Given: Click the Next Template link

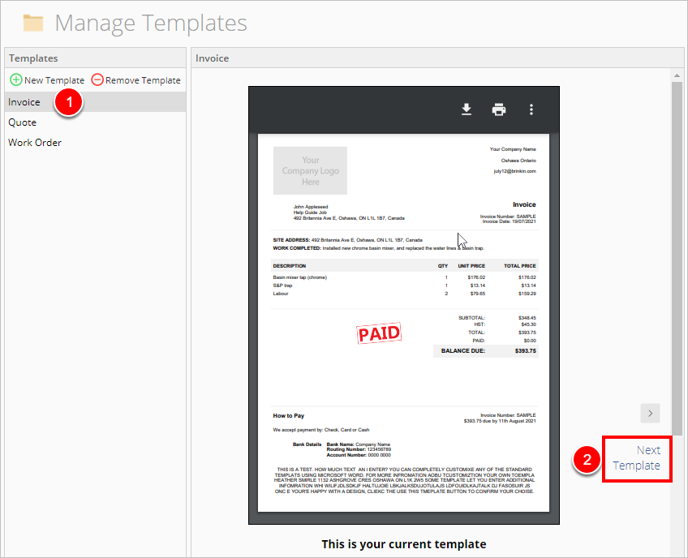Looking at the screenshot, I should 637,458.
